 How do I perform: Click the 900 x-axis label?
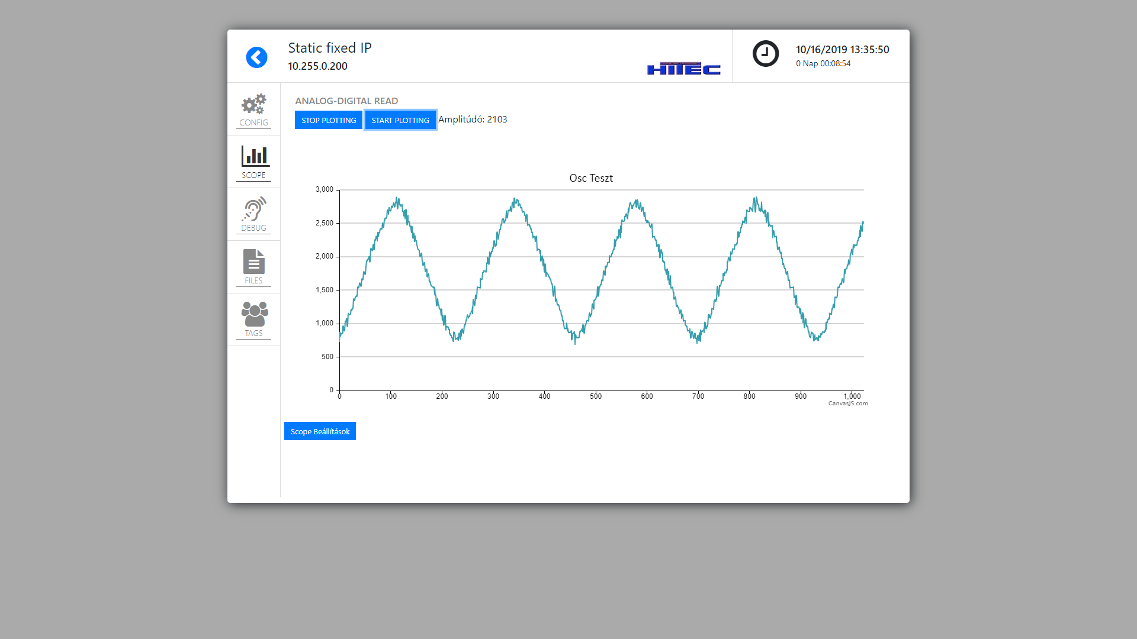801,396
